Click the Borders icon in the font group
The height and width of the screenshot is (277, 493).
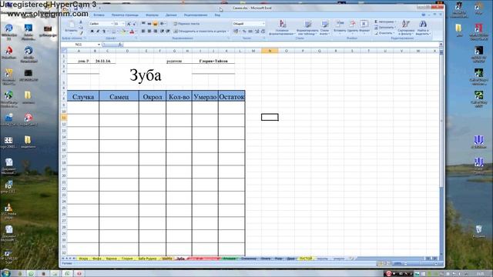click(x=113, y=32)
